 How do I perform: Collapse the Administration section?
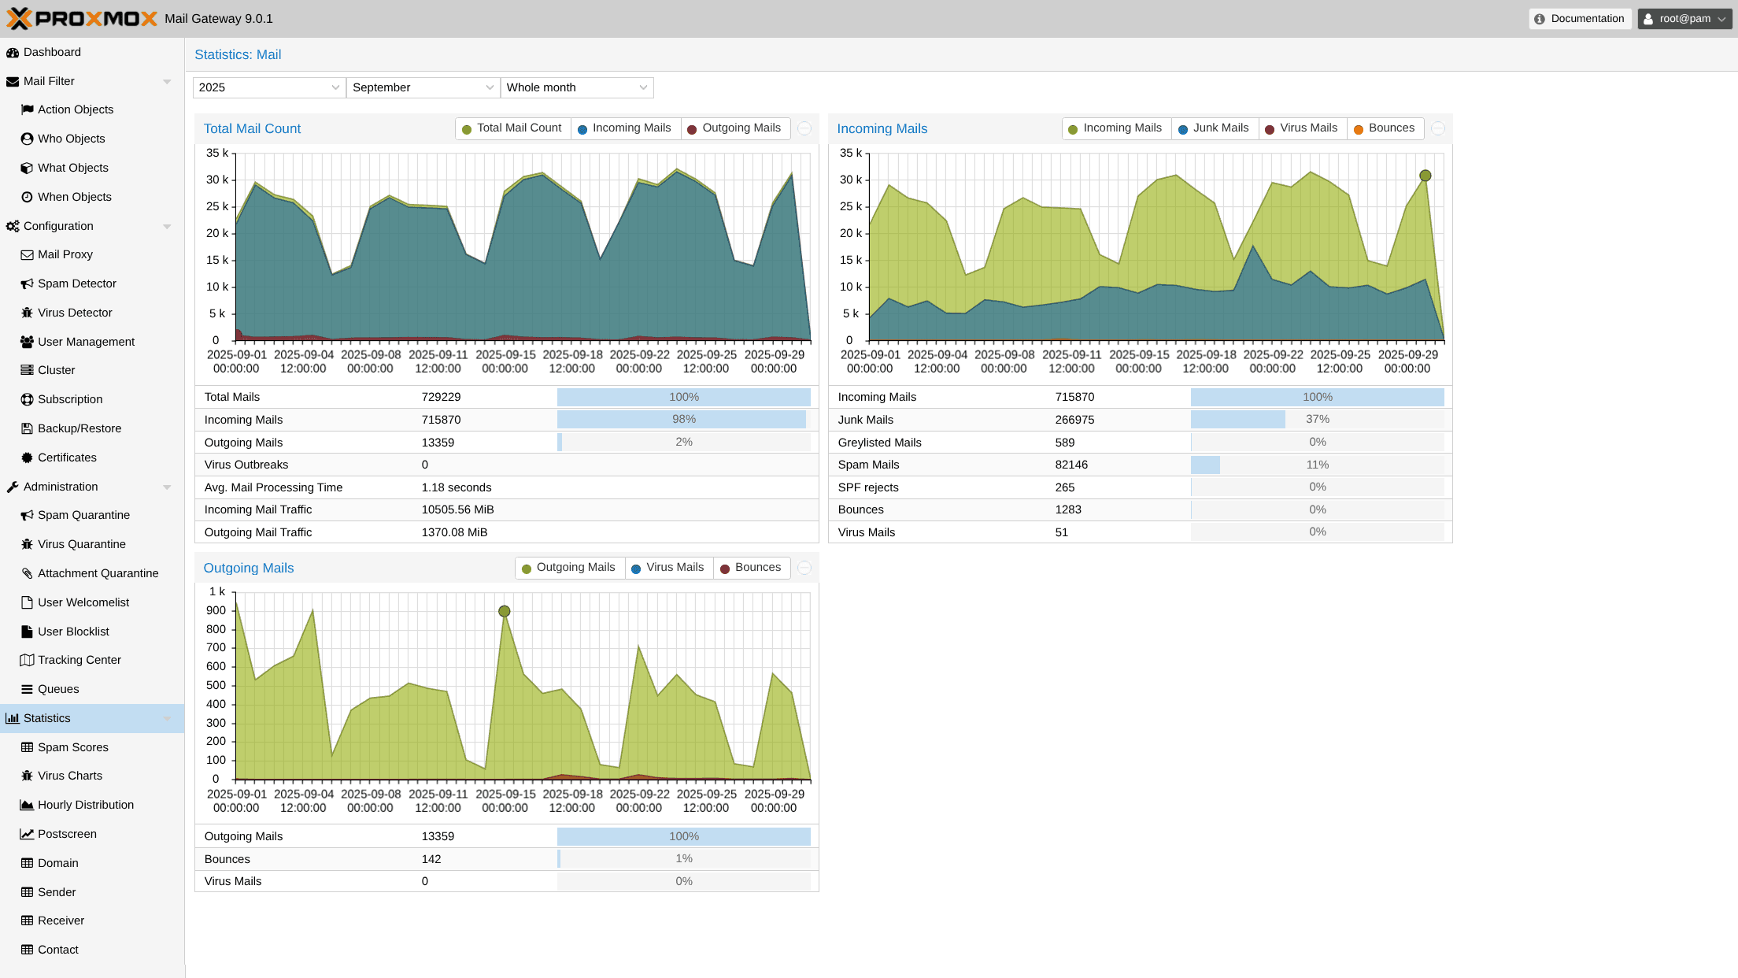tap(167, 487)
